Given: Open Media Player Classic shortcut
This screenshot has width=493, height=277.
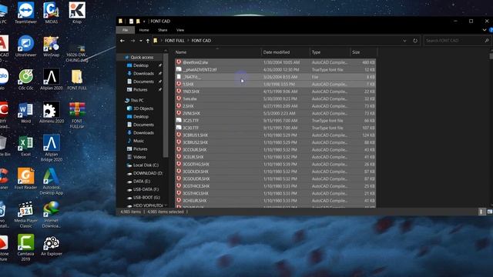Looking at the screenshot, I should click(x=25, y=215).
